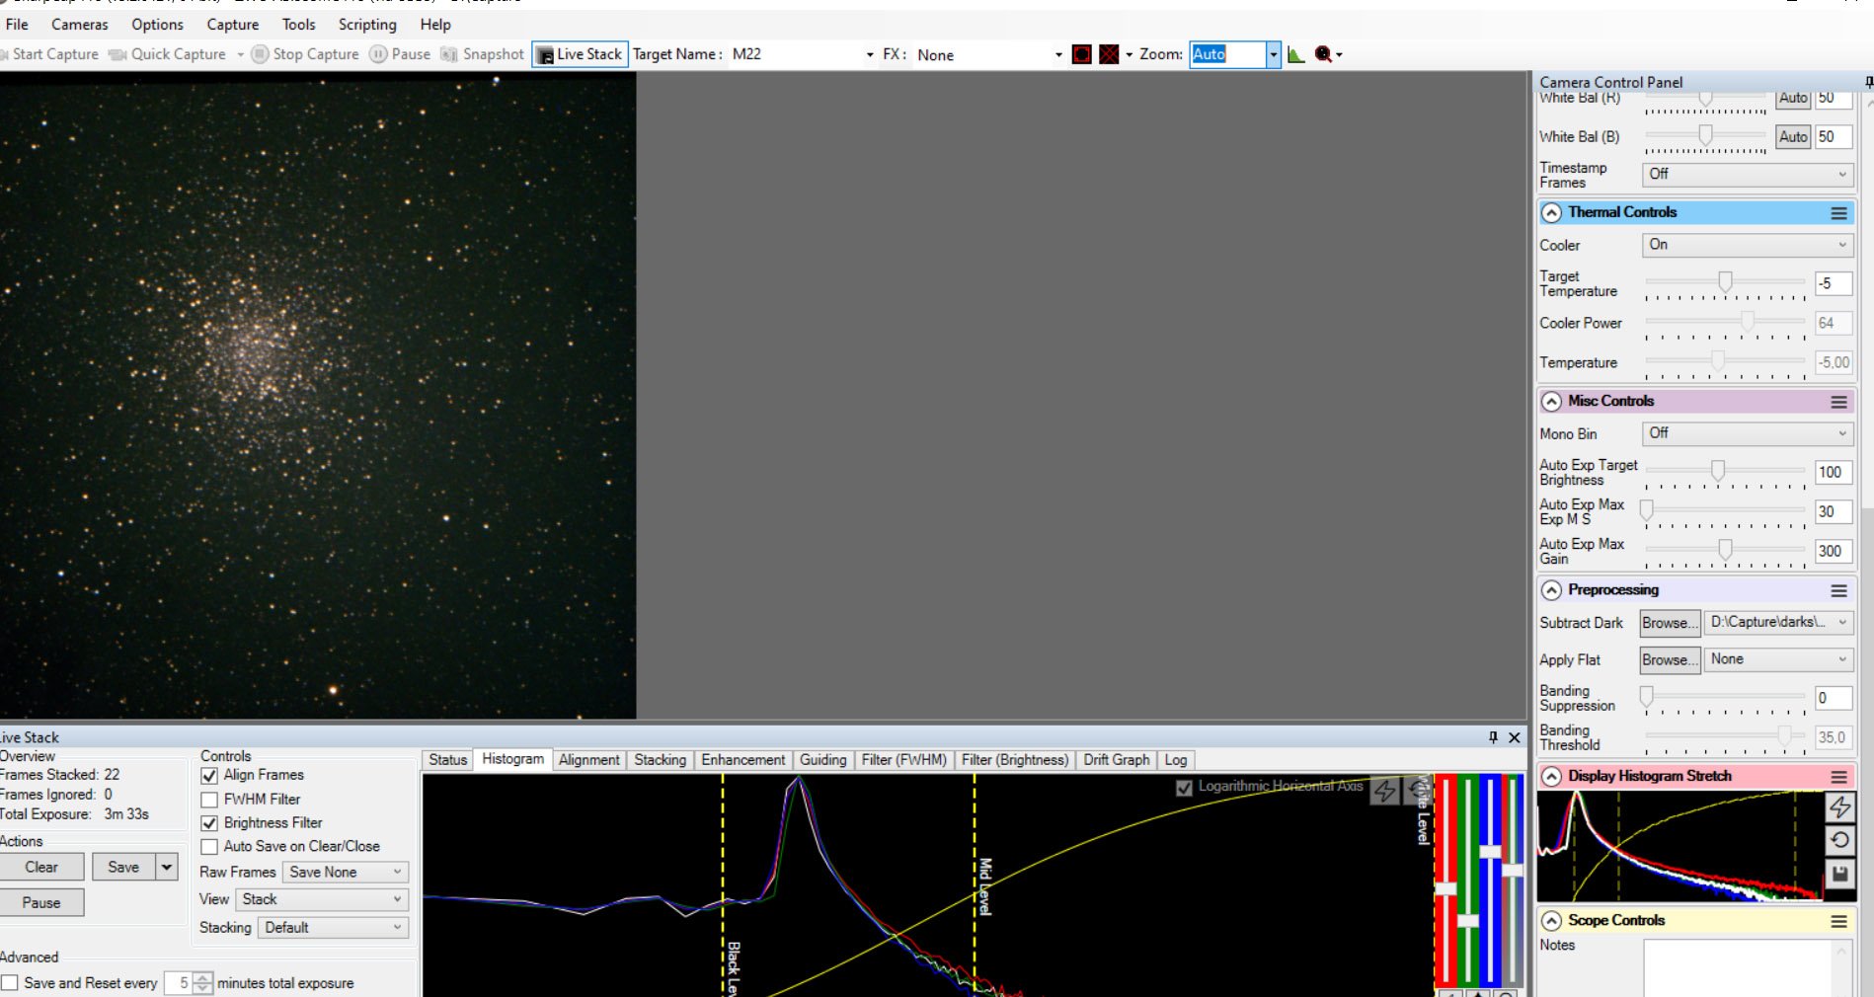1874x997 pixels.
Task: Click the Pause button in Live Stack Actions
Action: (41, 903)
